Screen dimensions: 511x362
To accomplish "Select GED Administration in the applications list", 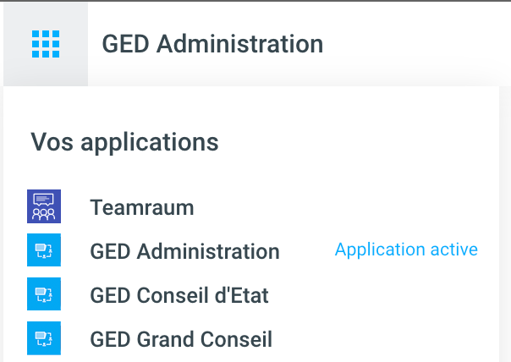I will [184, 251].
